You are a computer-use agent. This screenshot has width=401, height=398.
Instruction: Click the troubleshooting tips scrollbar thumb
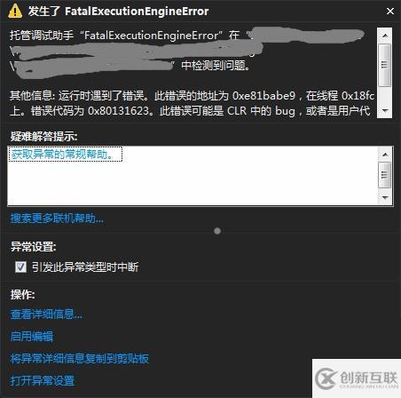pyautogui.click(x=385, y=175)
